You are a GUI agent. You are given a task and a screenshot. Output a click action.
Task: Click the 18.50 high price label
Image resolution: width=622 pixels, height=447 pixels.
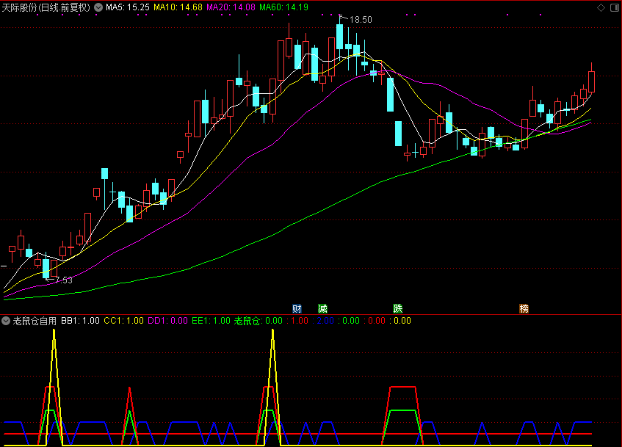point(361,19)
